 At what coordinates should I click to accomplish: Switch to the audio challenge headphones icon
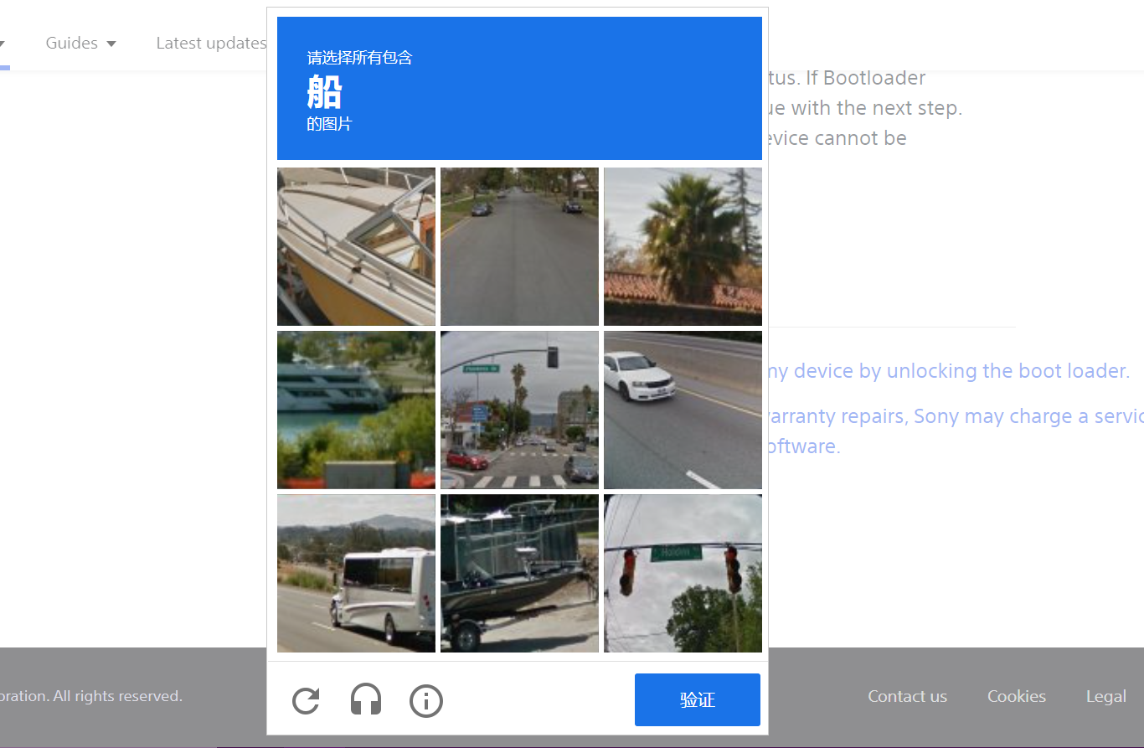click(366, 699)
